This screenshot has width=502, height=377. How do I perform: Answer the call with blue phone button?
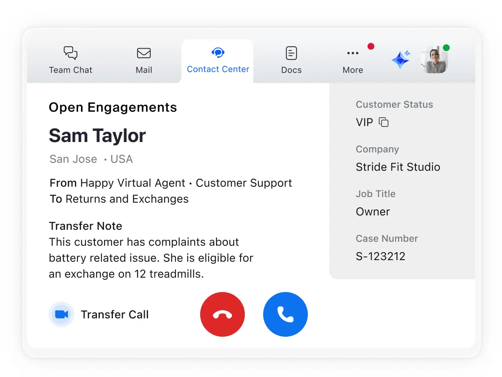(x=285, y=314)
